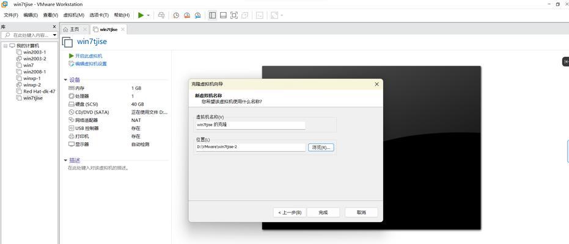Open the snapshot manager icon
This screenshot has width=569, height=244.
coord(198,15)
